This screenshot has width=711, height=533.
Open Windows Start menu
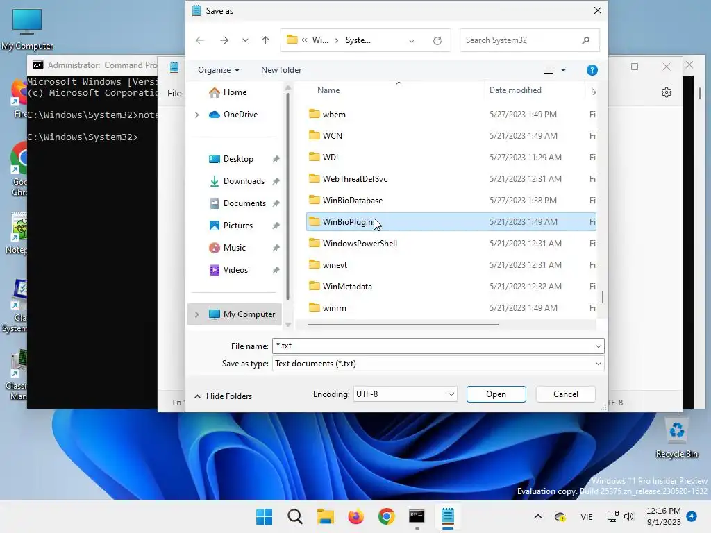pos(264,516)
